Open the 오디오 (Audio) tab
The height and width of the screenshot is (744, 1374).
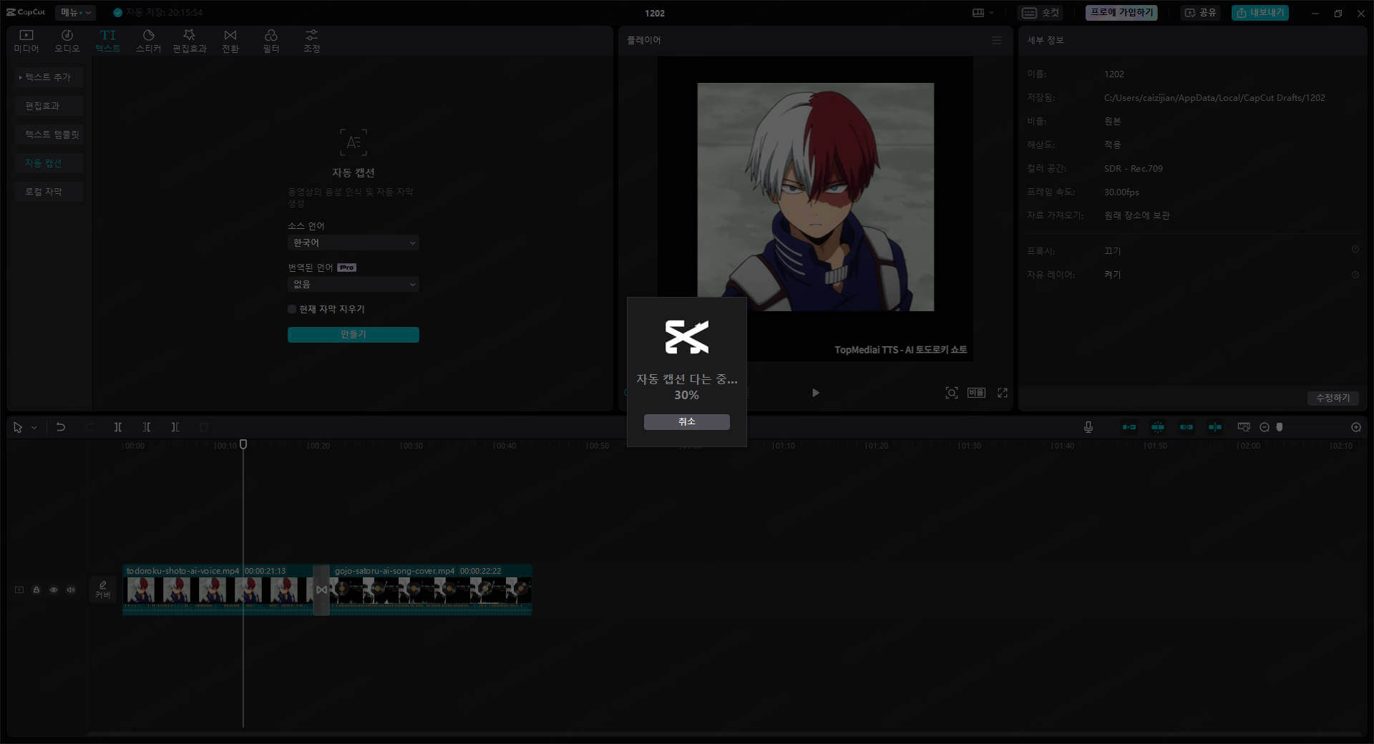coord(67,41)
